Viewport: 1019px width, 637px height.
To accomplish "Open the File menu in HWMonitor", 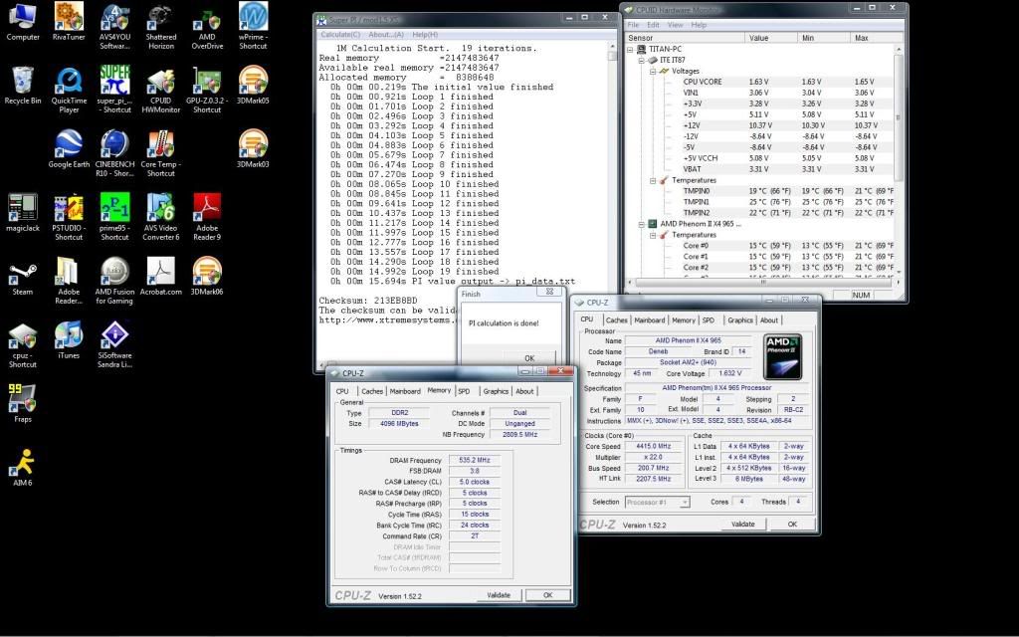I will click(633, 25).
